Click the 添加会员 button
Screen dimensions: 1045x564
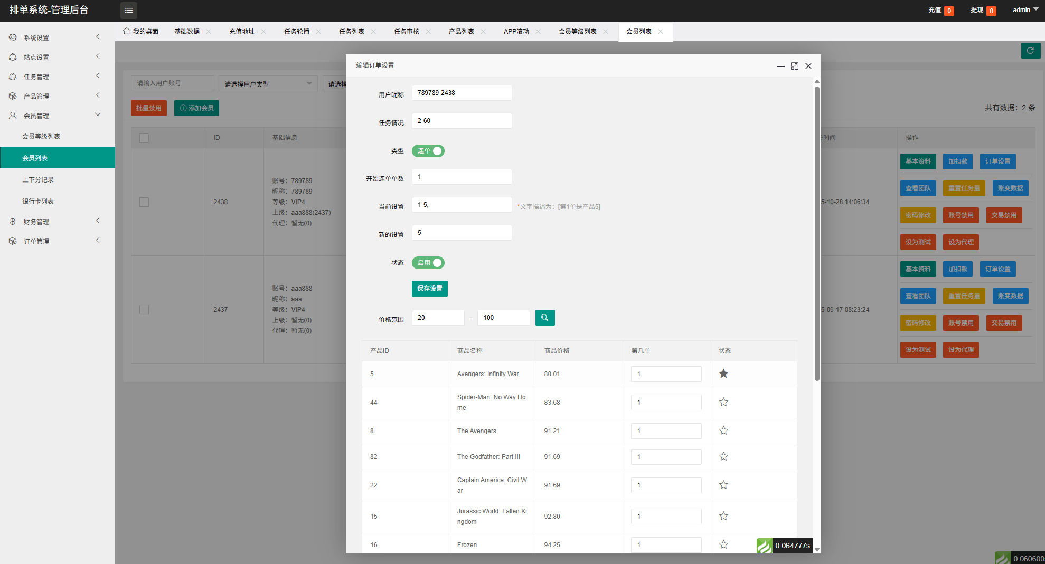196,108
